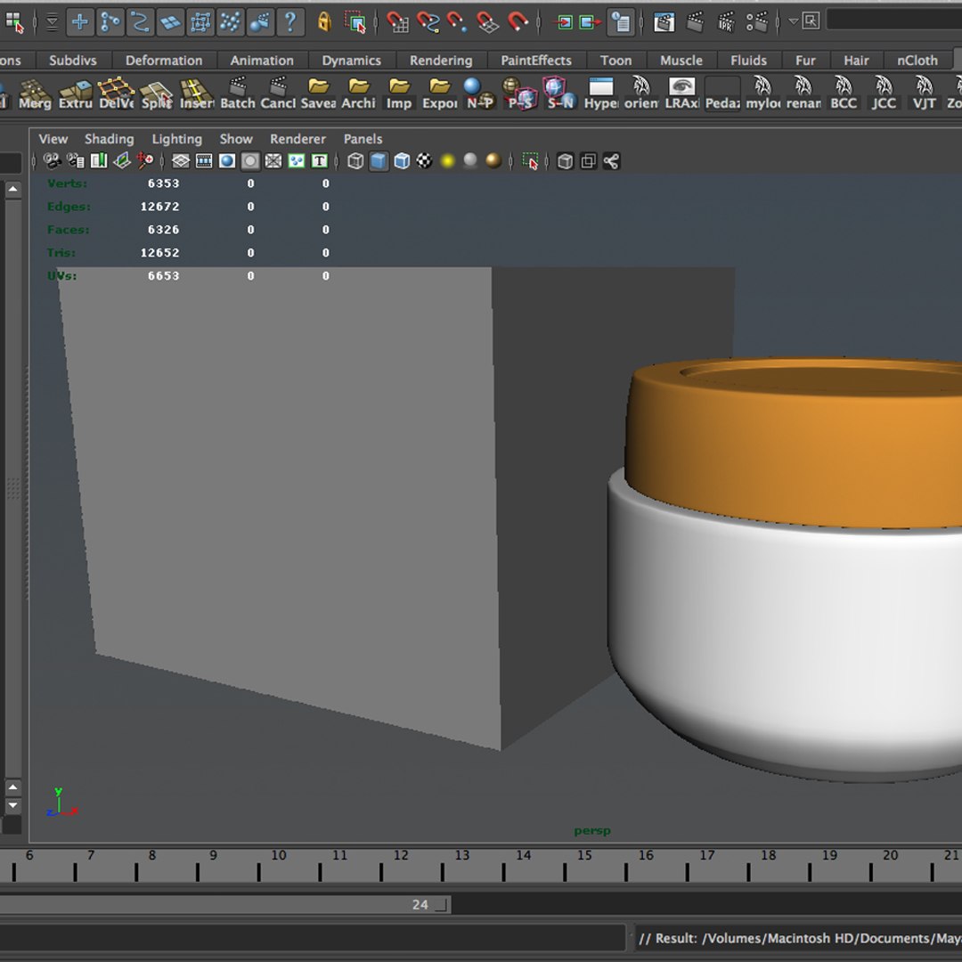Enable use all lights yellow sphere
Viewport: 962px width, 962px height.
click(448, 161)
